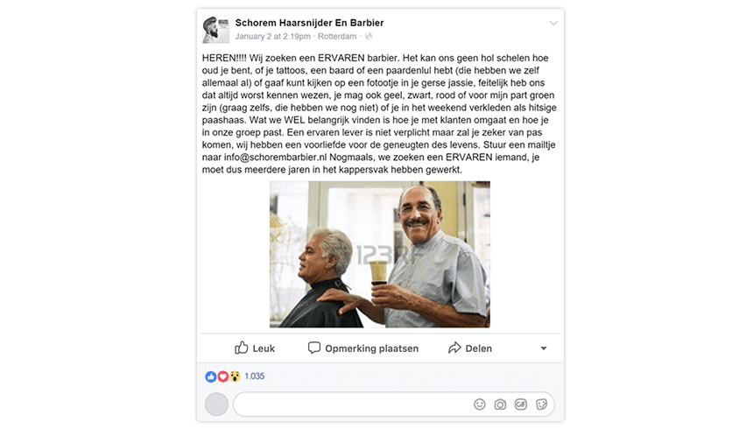Click the Leuk thumbs-up icon
Viewport: 753px width, 429px height.
tap(241, 348)
